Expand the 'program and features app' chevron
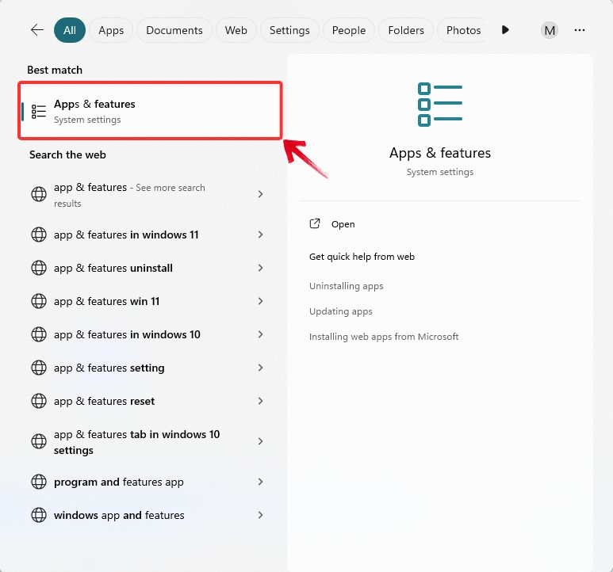The image size is (613, 572). (x=260, y=482)
